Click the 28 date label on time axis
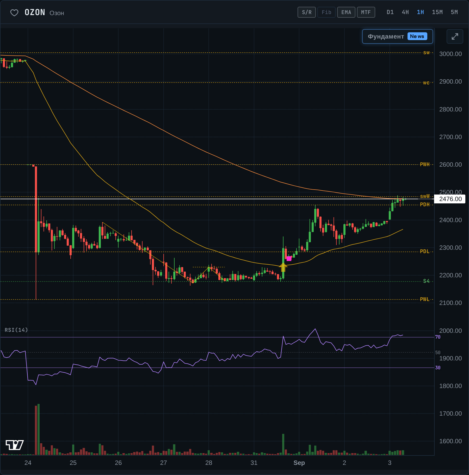This screenshot has height=475, width=469. (x=209, y=463)
